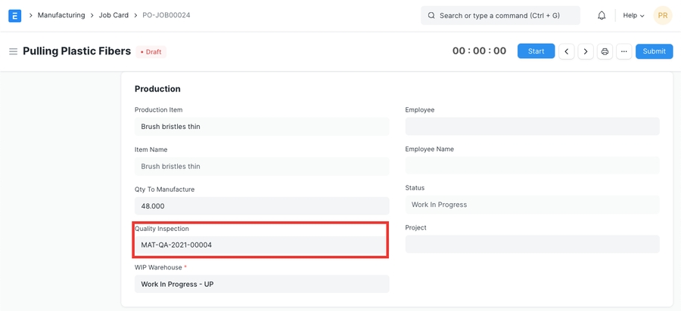Image resolution: width=681 pixels, height=311 pixels.
Task: Click the Project field
Action: [532, 245]
